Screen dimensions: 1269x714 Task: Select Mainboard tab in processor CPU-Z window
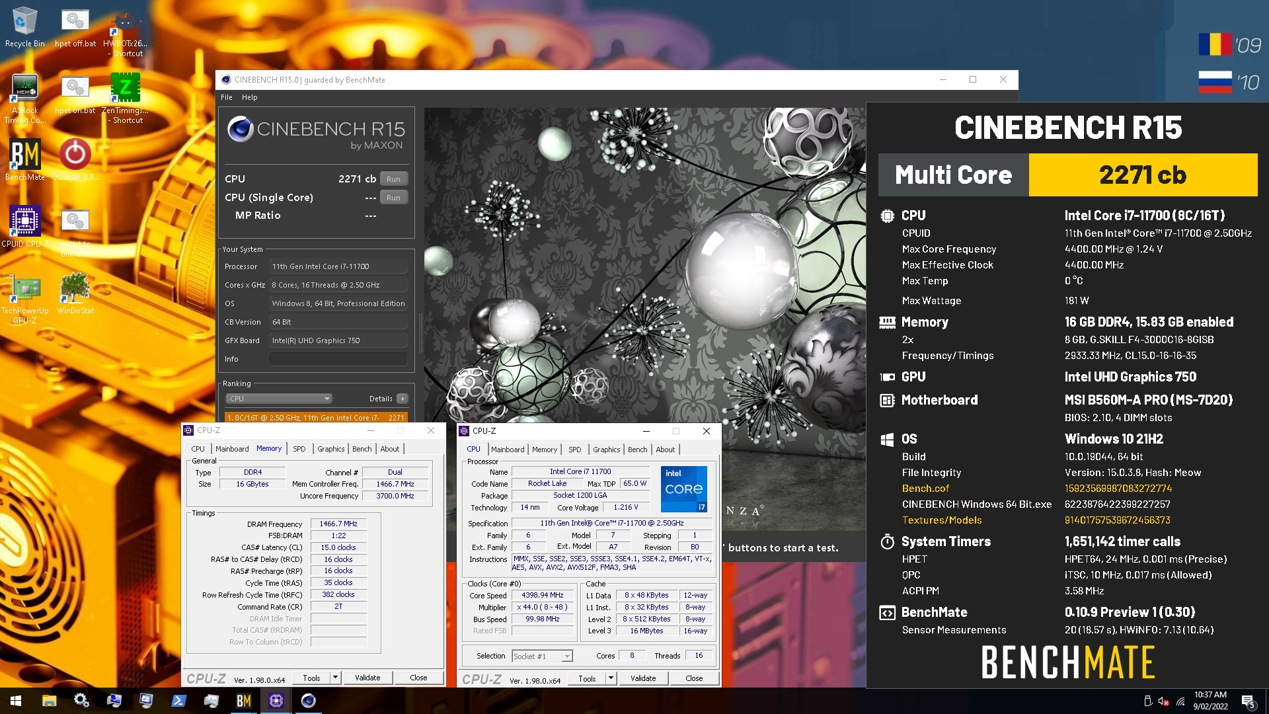point(508,450)
